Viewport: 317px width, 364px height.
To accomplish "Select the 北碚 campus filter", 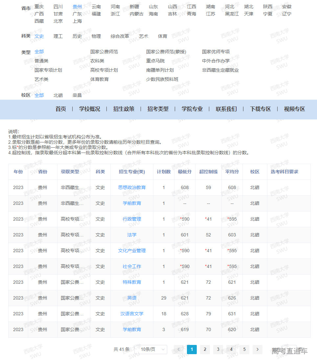I will [58, 95].
